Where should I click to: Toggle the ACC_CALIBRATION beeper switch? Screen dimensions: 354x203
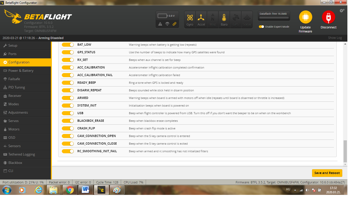tap(68, 67)
